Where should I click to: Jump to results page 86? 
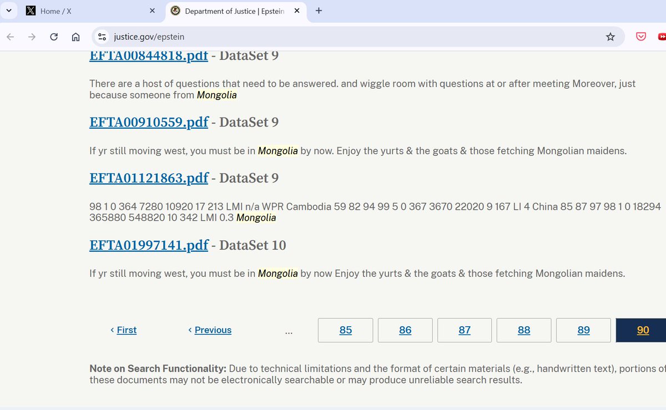[405, 330]
